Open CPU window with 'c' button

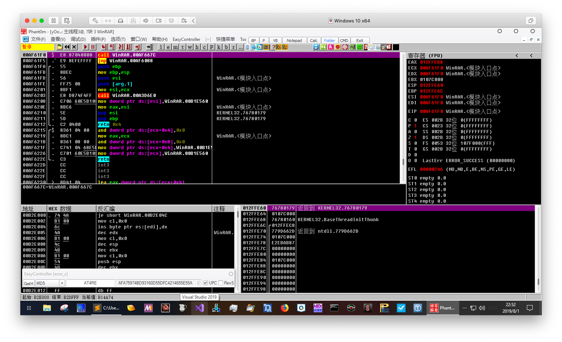point(204,47)
